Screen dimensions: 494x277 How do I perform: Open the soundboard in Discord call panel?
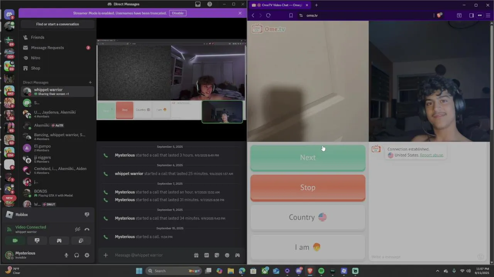click(81, 240)
